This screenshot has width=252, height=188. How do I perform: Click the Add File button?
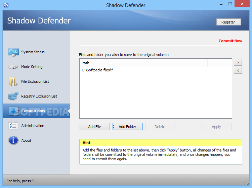[95, 127]
